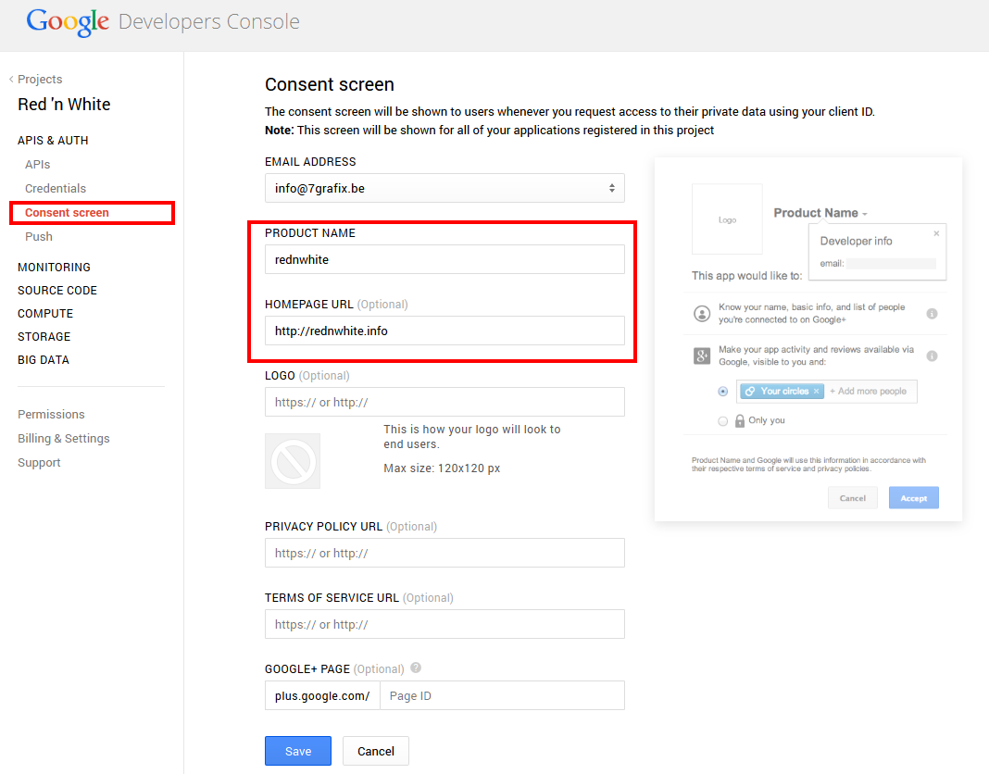The width and height of the screenshot is (989, 774).
Task: Focus the Terms of Service URL field
Action: pyautogui.click(x=444, y=624)
